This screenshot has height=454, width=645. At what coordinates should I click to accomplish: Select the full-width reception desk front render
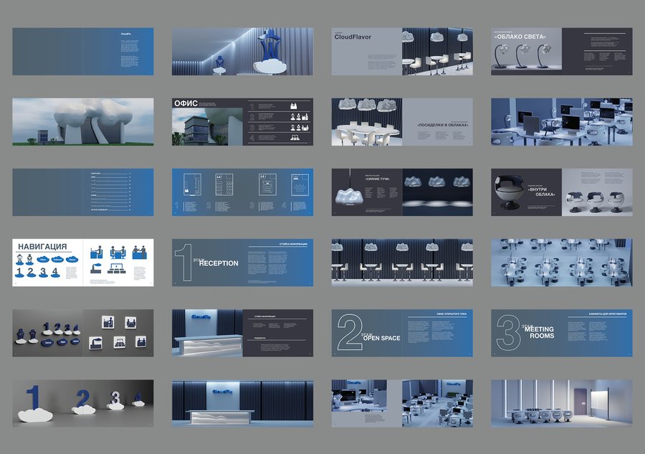[x=242, y=403]
